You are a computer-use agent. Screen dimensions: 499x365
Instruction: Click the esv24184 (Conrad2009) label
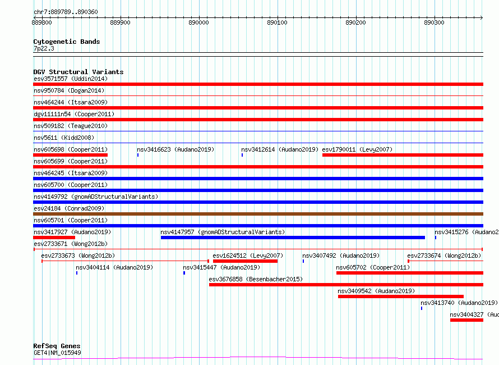tap(69, 208)
